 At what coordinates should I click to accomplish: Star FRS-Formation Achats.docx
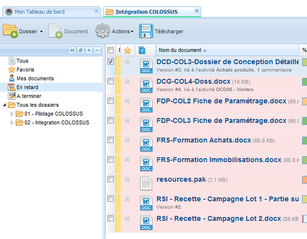click(x=127, y=139)
